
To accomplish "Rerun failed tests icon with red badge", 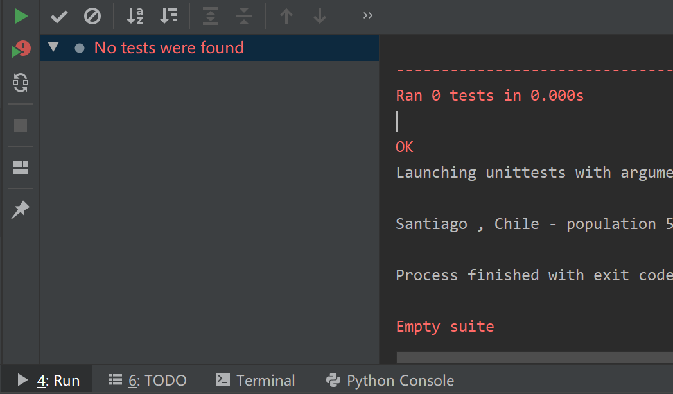I will tap(21, 49).
